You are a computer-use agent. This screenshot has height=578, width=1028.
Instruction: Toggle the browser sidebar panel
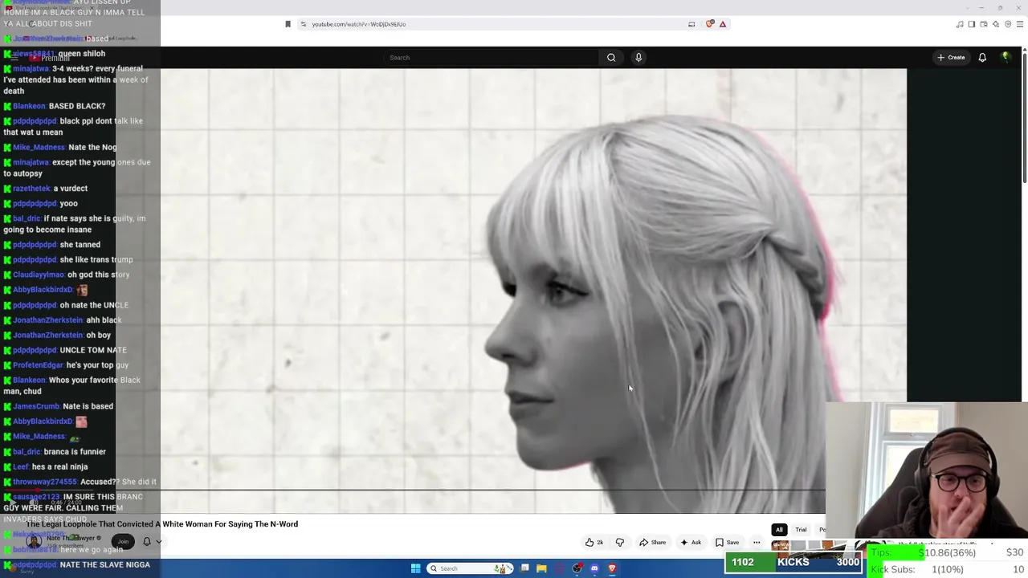(972, 24)
